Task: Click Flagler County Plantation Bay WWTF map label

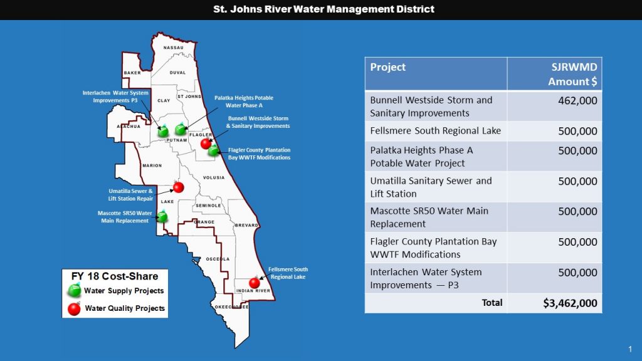Action: (259, 154)
